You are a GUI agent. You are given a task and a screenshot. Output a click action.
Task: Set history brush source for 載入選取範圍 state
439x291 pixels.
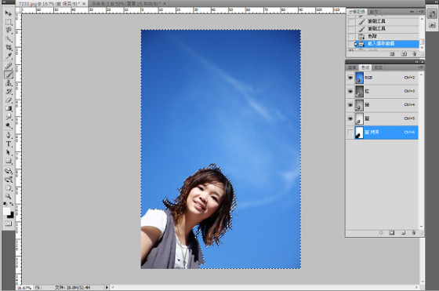(351, 44)
